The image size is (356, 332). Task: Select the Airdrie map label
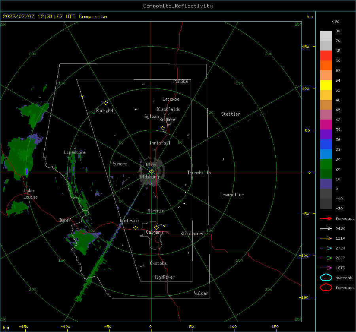tap(156, 211)
